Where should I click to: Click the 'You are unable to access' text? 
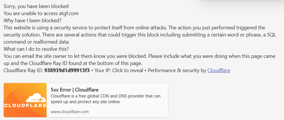click(x=30, y=13)
